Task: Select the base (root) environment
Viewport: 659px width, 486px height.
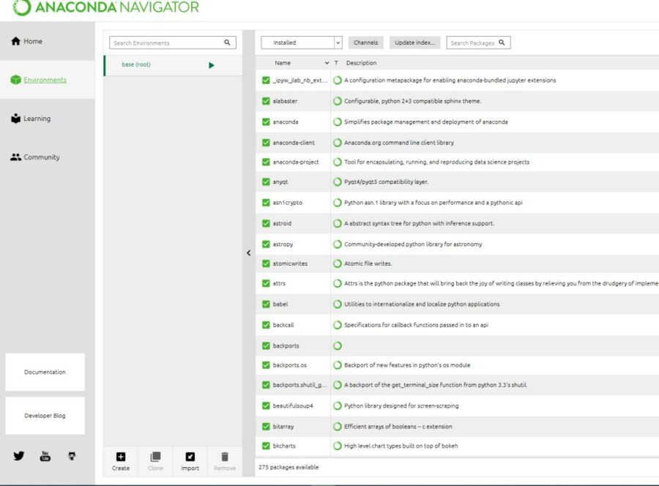Action: pyautogui.click(x=173, y=65)
